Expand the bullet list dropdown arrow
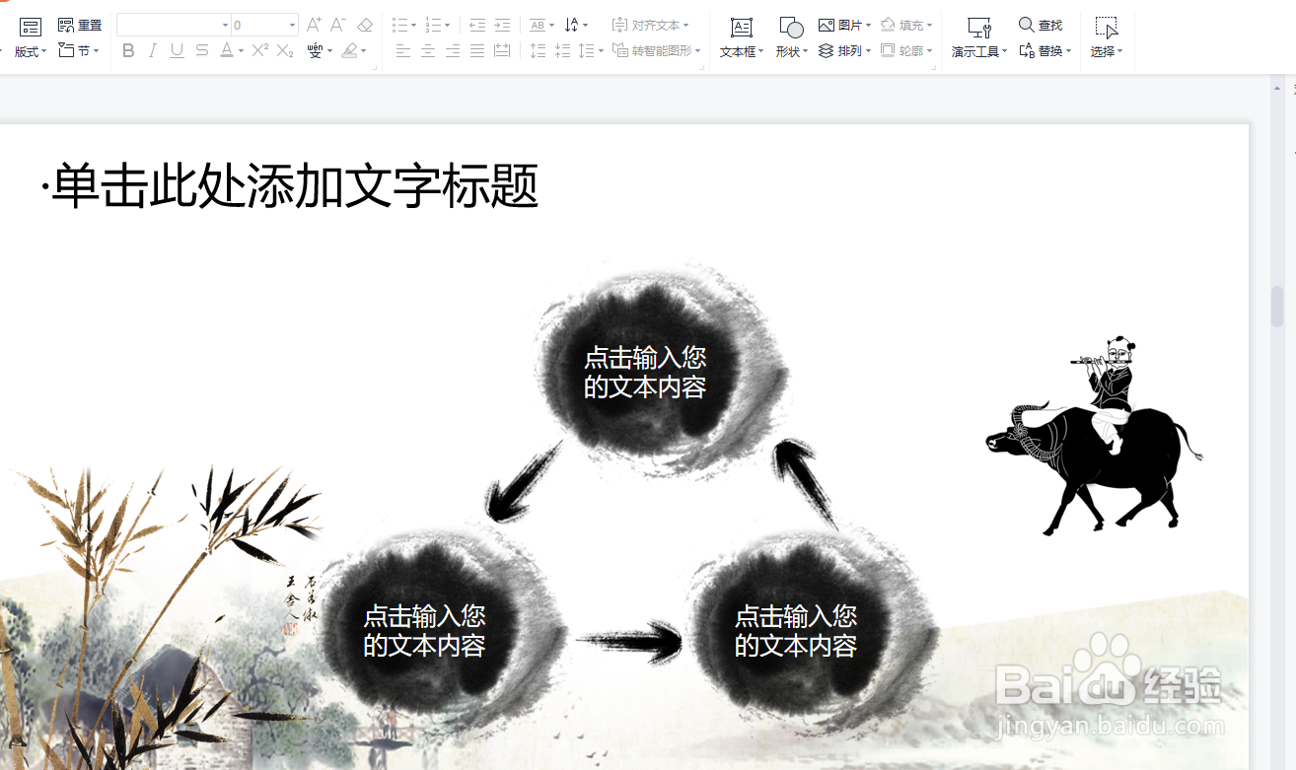Screen dimensions: 1296x770 click(413, 24)
